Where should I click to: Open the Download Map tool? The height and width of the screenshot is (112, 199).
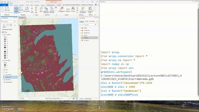tap(90, 10)
